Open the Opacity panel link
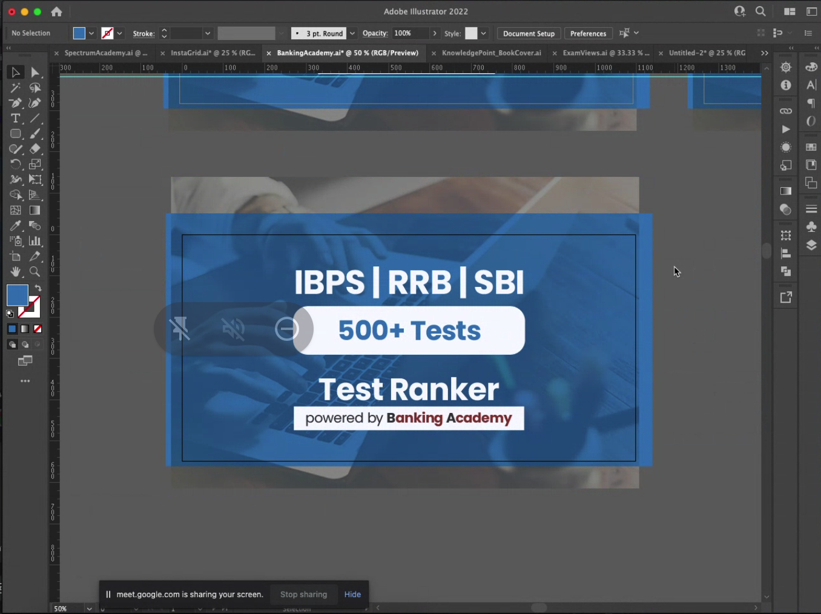 [375, 33]
